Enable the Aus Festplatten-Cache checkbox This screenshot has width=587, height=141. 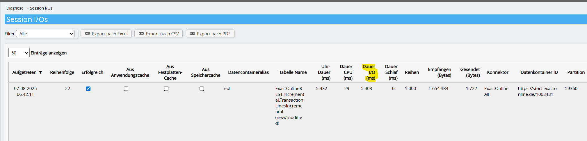pyautogui.click(x=166, y=89)
